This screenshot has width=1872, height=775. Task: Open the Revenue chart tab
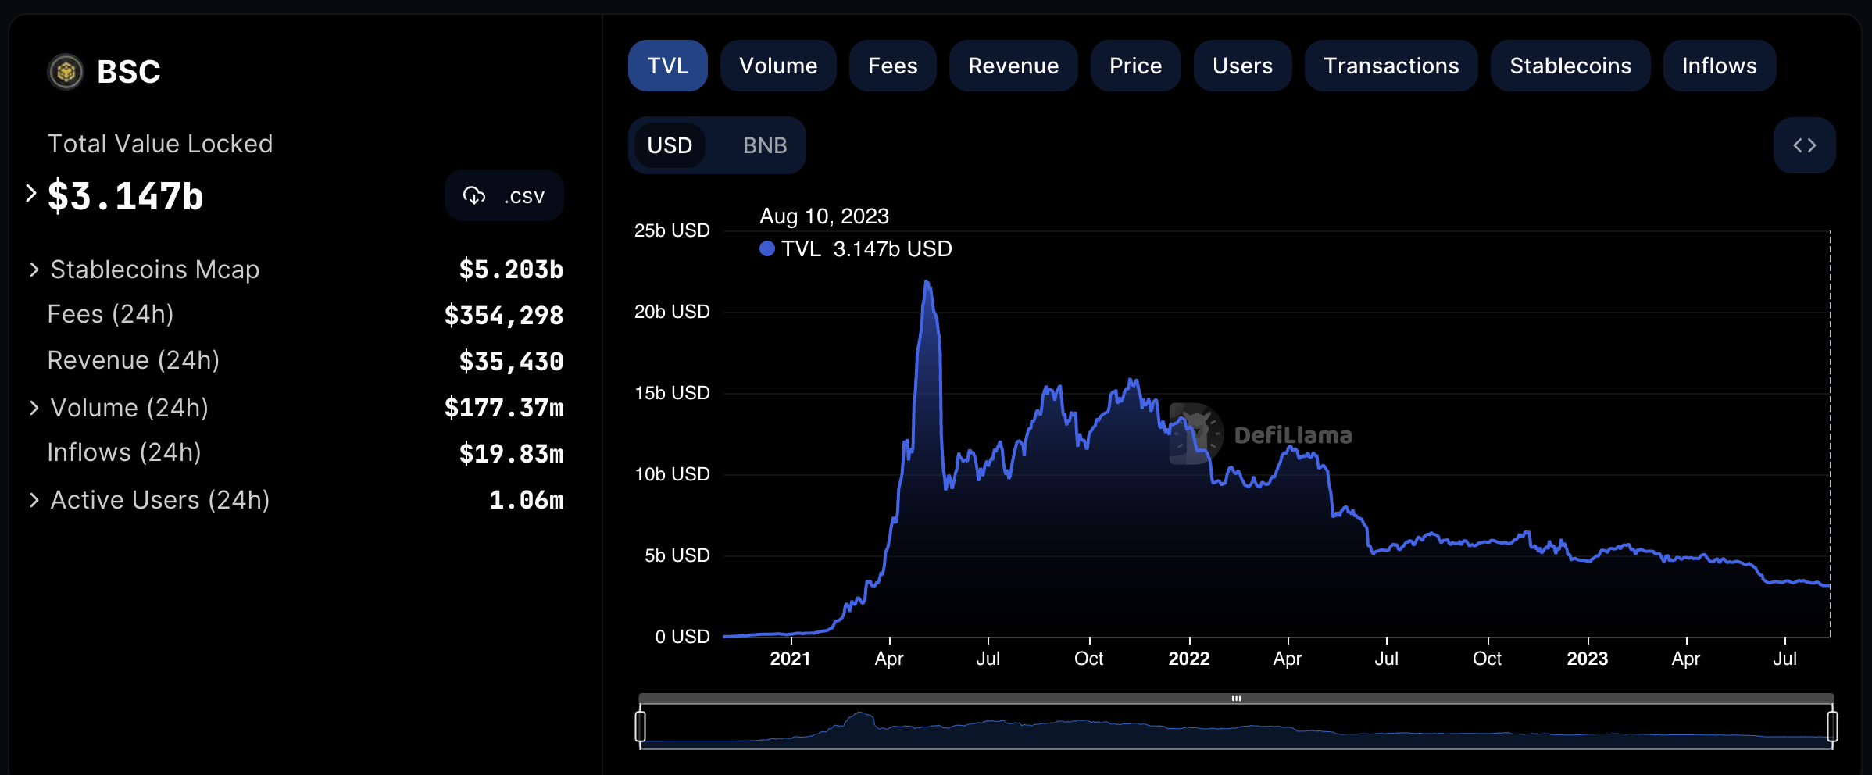click(1013, 66)
